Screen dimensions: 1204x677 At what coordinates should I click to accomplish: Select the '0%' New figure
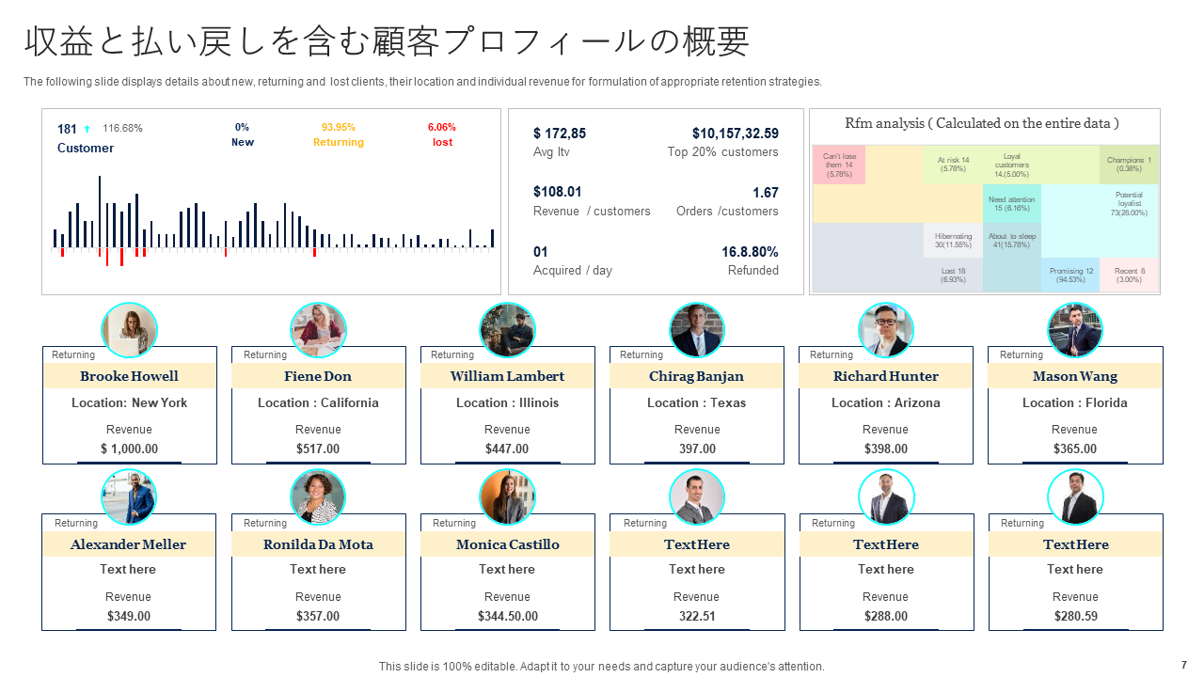(x=242, y=128)
